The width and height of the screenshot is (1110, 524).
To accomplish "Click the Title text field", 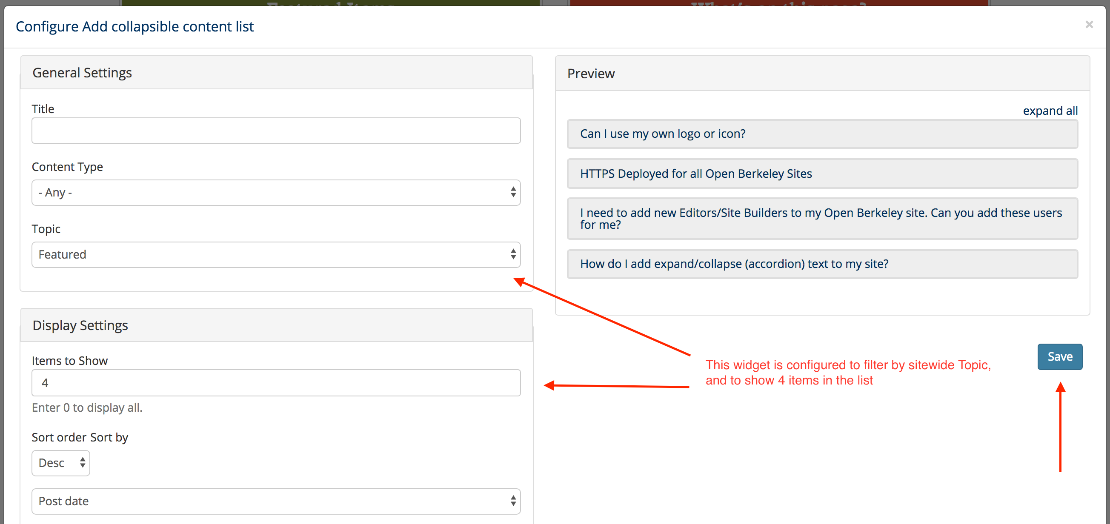I will point(276,131).
